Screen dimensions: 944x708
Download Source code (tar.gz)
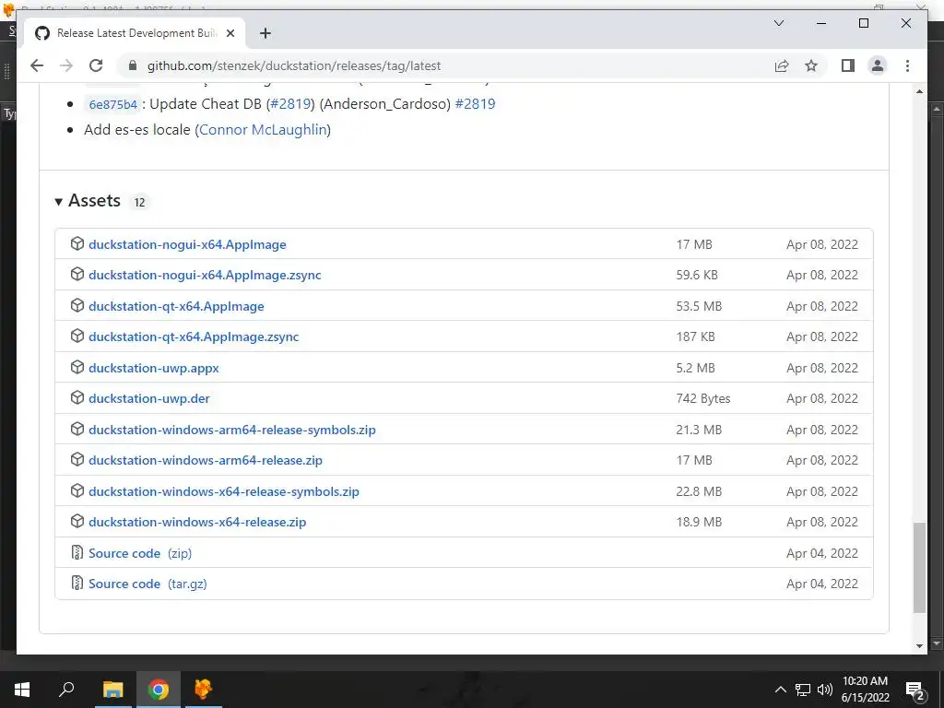coord(147,584)
